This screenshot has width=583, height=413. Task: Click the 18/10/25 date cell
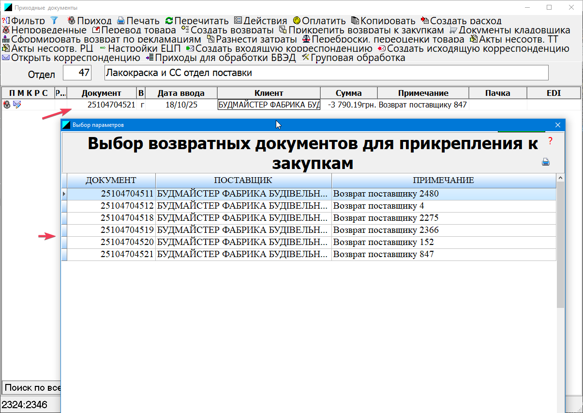coord(181,105)
